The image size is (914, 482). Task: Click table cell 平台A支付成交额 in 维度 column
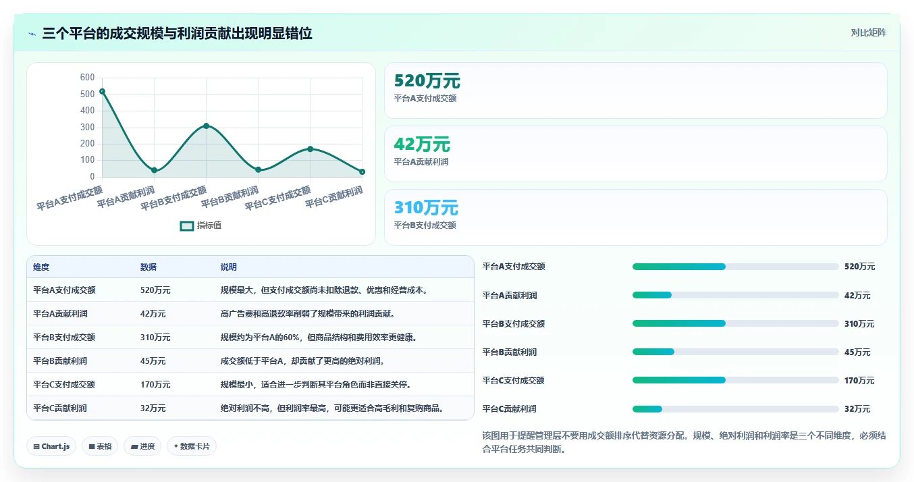click(x=64, y=290)
